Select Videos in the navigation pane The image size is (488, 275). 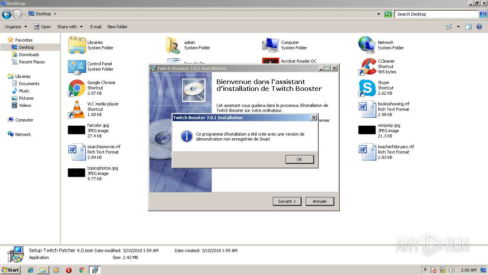tap(25, 105)
